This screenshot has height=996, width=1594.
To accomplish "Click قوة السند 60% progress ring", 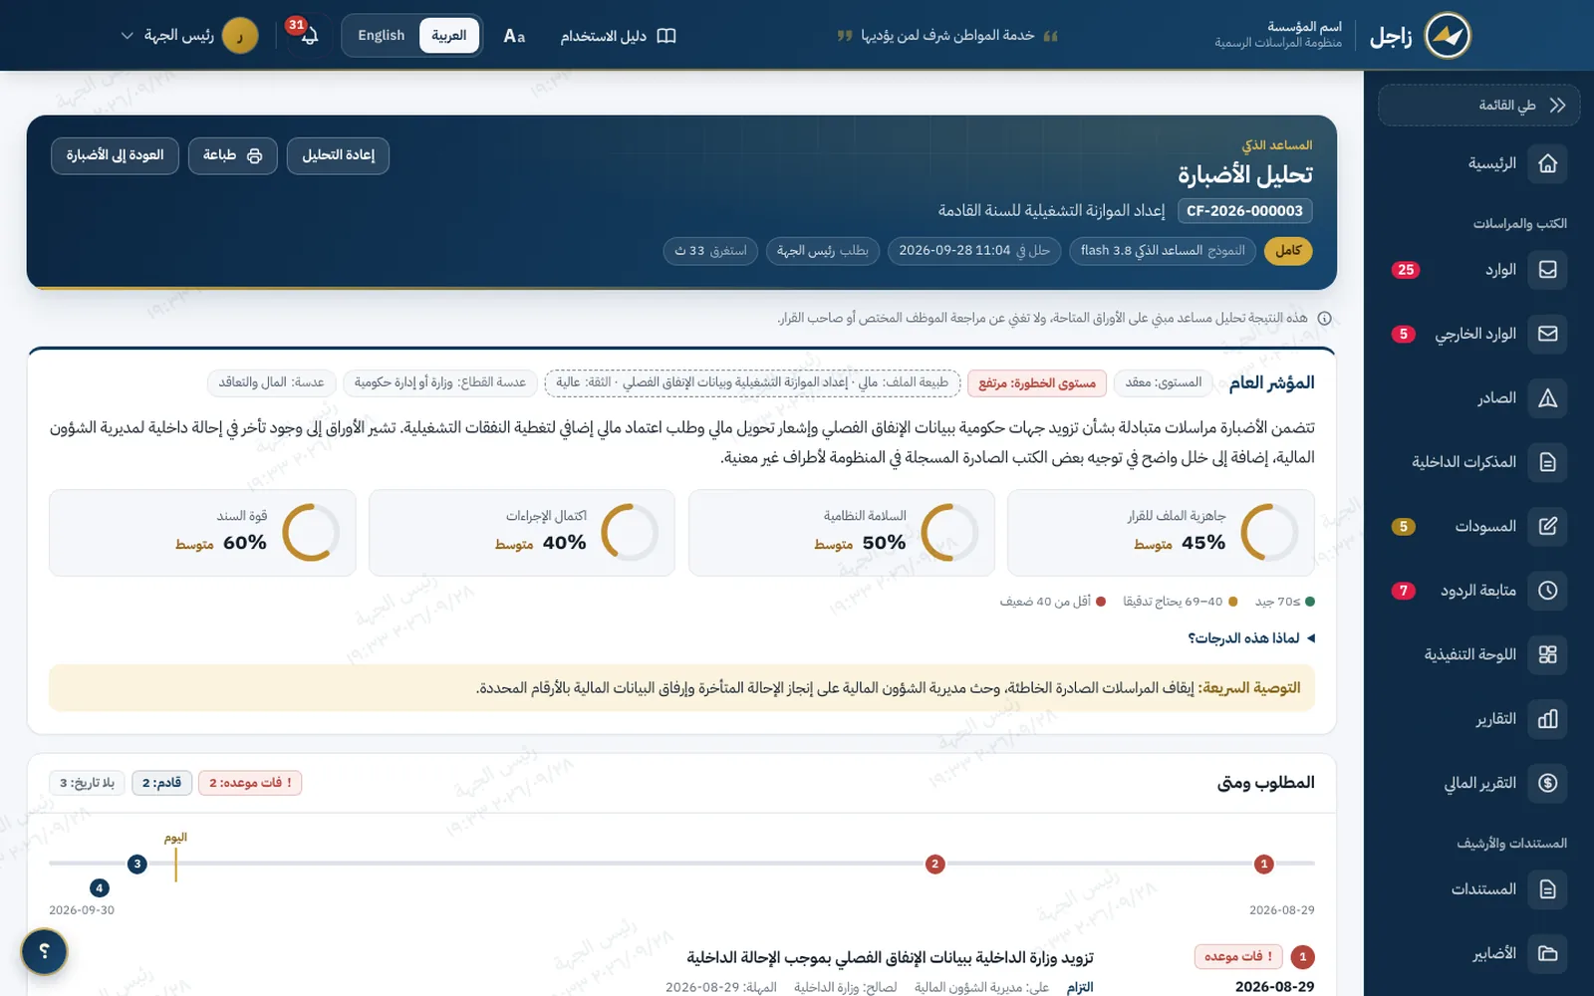I will (311, 532).
